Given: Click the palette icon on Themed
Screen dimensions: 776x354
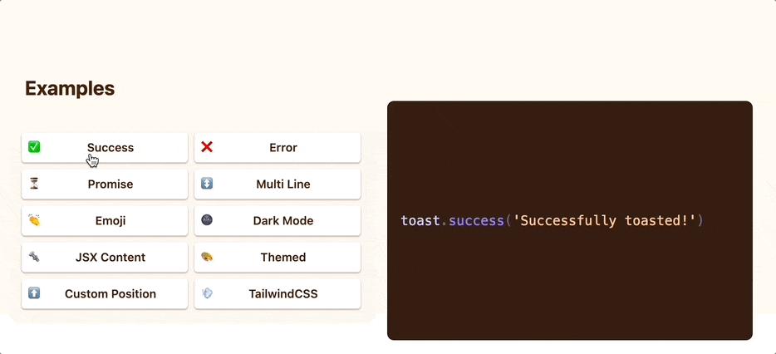Looking at the screenshot, I should tap(207, 257).
